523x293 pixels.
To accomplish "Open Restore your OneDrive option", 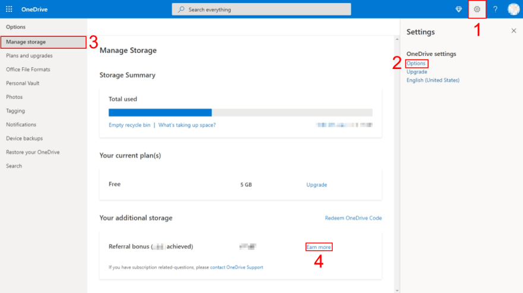I will point(33,152).
